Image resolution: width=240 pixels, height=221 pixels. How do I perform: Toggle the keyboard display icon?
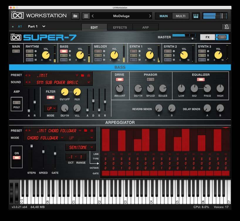[196, 16]
